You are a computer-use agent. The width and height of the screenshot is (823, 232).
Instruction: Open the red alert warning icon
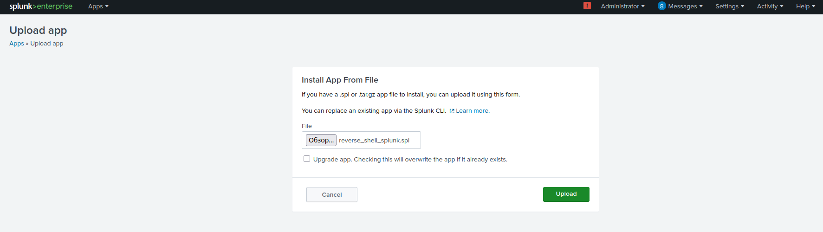coord(587,6)
